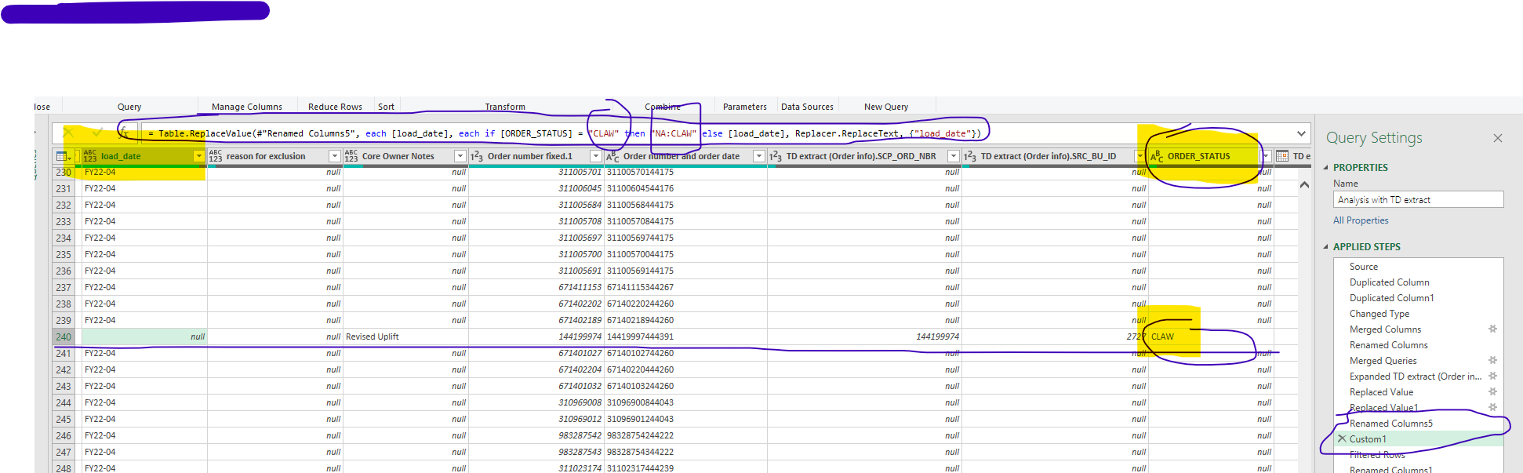1523x473 pixels.
Task: Select row number 240 header
Action: tap(64, 337)
